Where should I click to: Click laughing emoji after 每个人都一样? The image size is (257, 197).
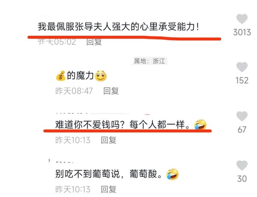click(200, 125)
